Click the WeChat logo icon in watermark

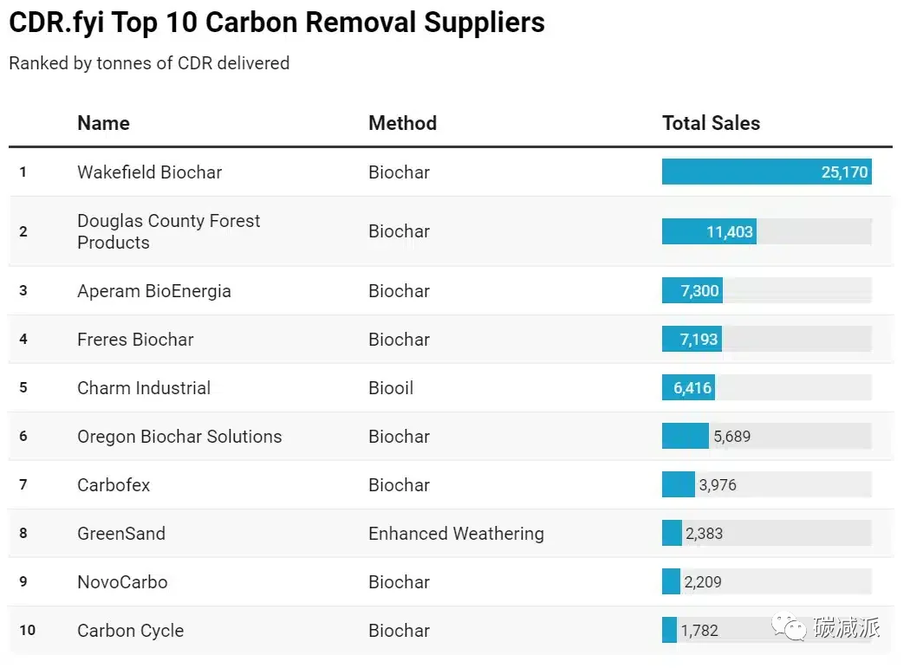coord(788,626)
